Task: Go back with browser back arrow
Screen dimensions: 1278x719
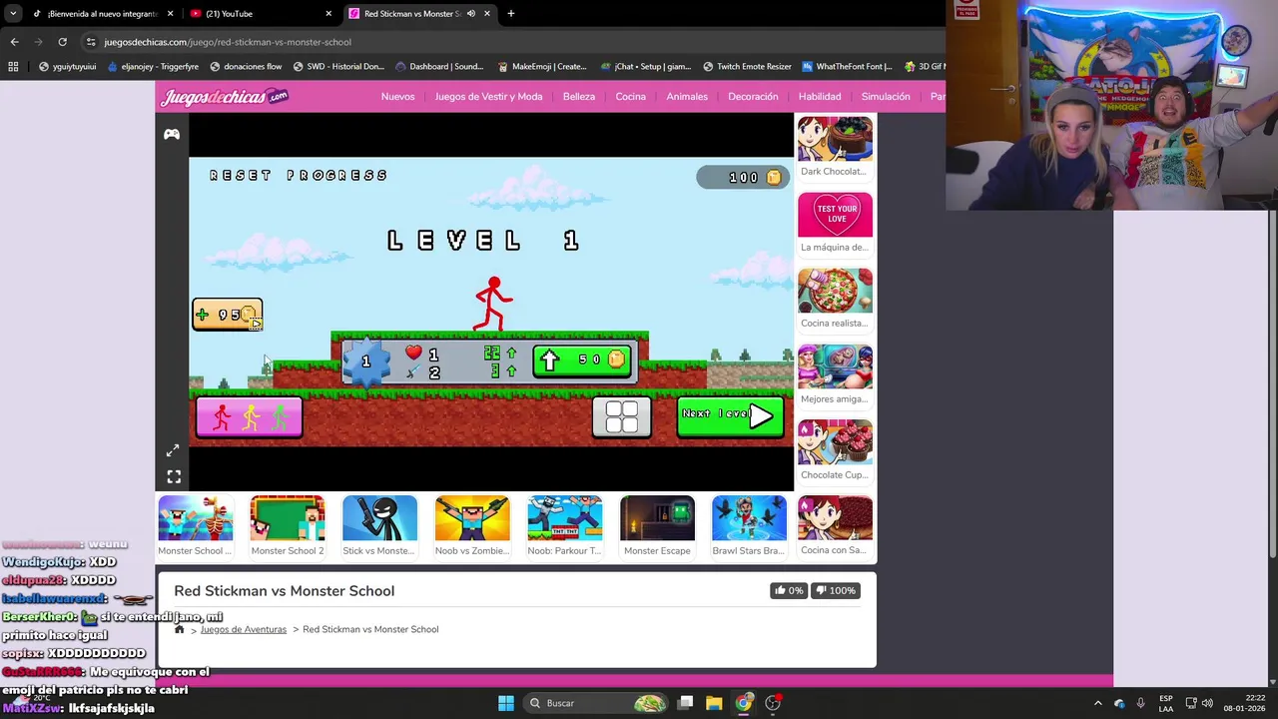Action: click(x=14, y=42)
